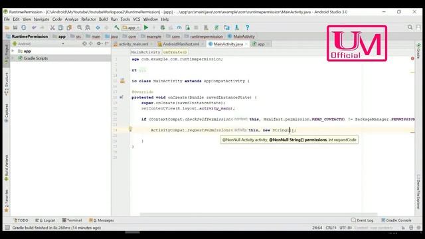Toggle the Project side tool window
This screenshot has height=239, width=425.
tap(6, 53)
